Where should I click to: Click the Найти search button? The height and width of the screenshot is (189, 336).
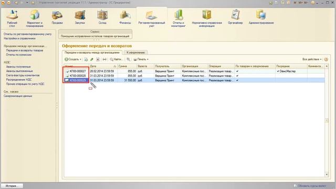[116, 59]
